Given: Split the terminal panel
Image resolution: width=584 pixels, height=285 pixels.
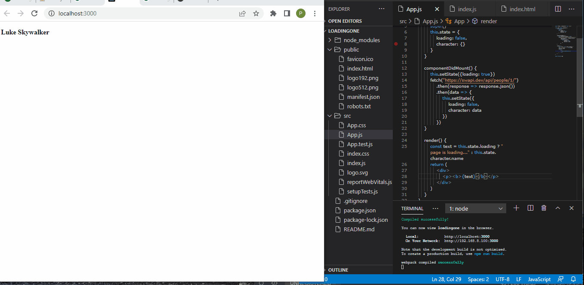Looking at the screenshot, I should tap(530, 208).
